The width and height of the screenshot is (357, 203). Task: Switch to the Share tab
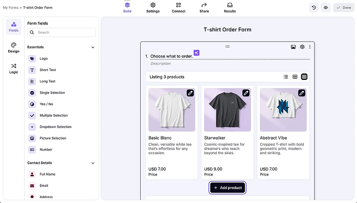click(204, 7)
